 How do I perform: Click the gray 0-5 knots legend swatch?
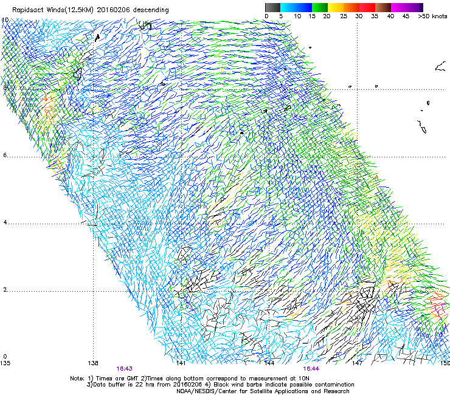(272, 7)
